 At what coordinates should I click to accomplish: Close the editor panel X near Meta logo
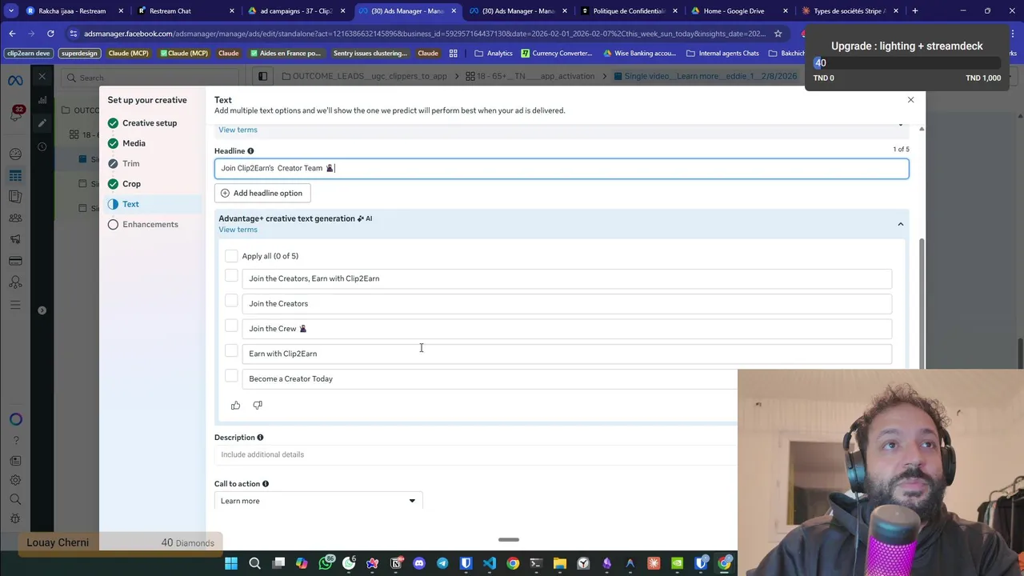click(42, 77)
